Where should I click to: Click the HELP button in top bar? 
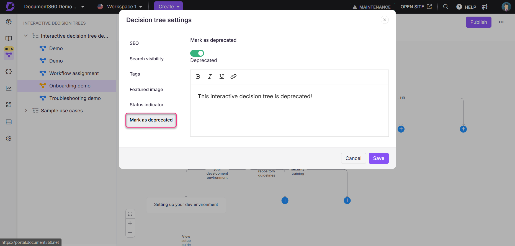pos(466,7)
